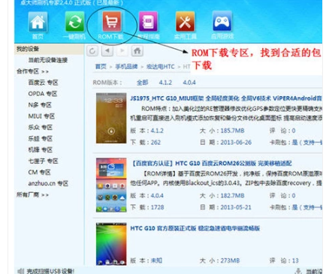Viewport: 329px width, 274px height.
Task: Click 宏达电HTC breadcrumb link
Action: click(160, 67)
